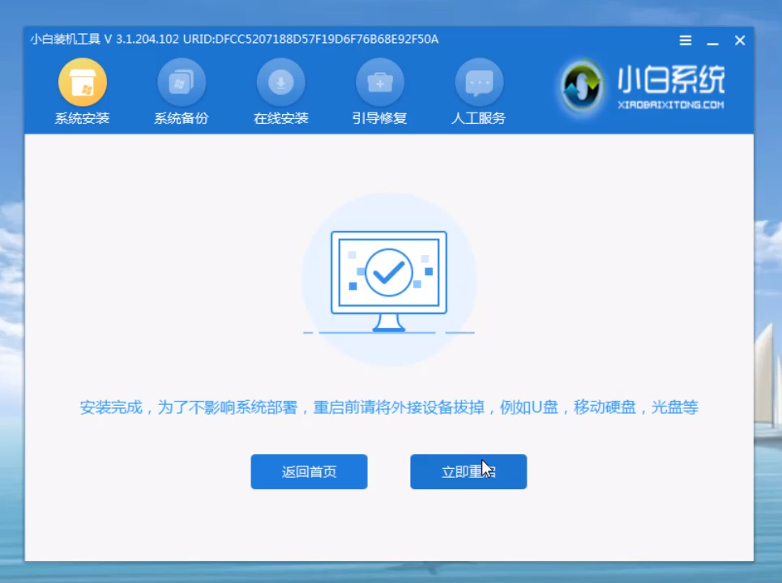782x583 pixels.
Task: Click the monitor checkmark illustration
Action: (x=389, y=279)
